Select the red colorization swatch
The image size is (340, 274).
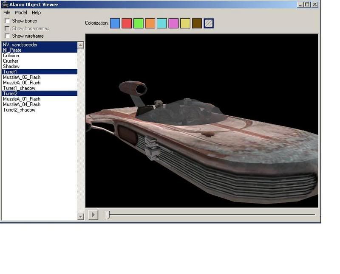point(127,23)
